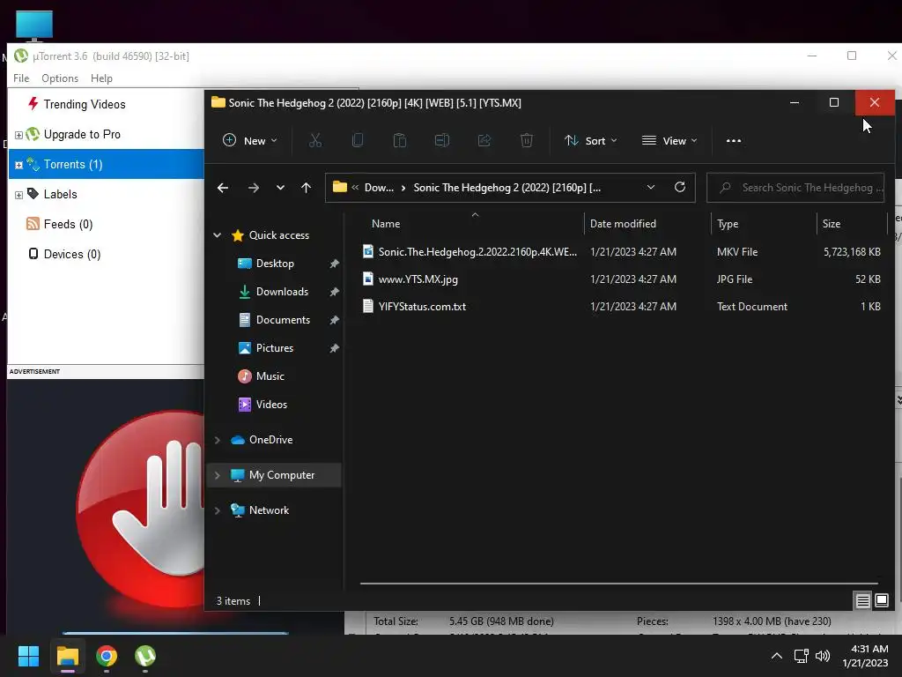Open the Sort dropdown in Explorer
The width and height of the screenshot is (902, 677).
pos(591,140)
